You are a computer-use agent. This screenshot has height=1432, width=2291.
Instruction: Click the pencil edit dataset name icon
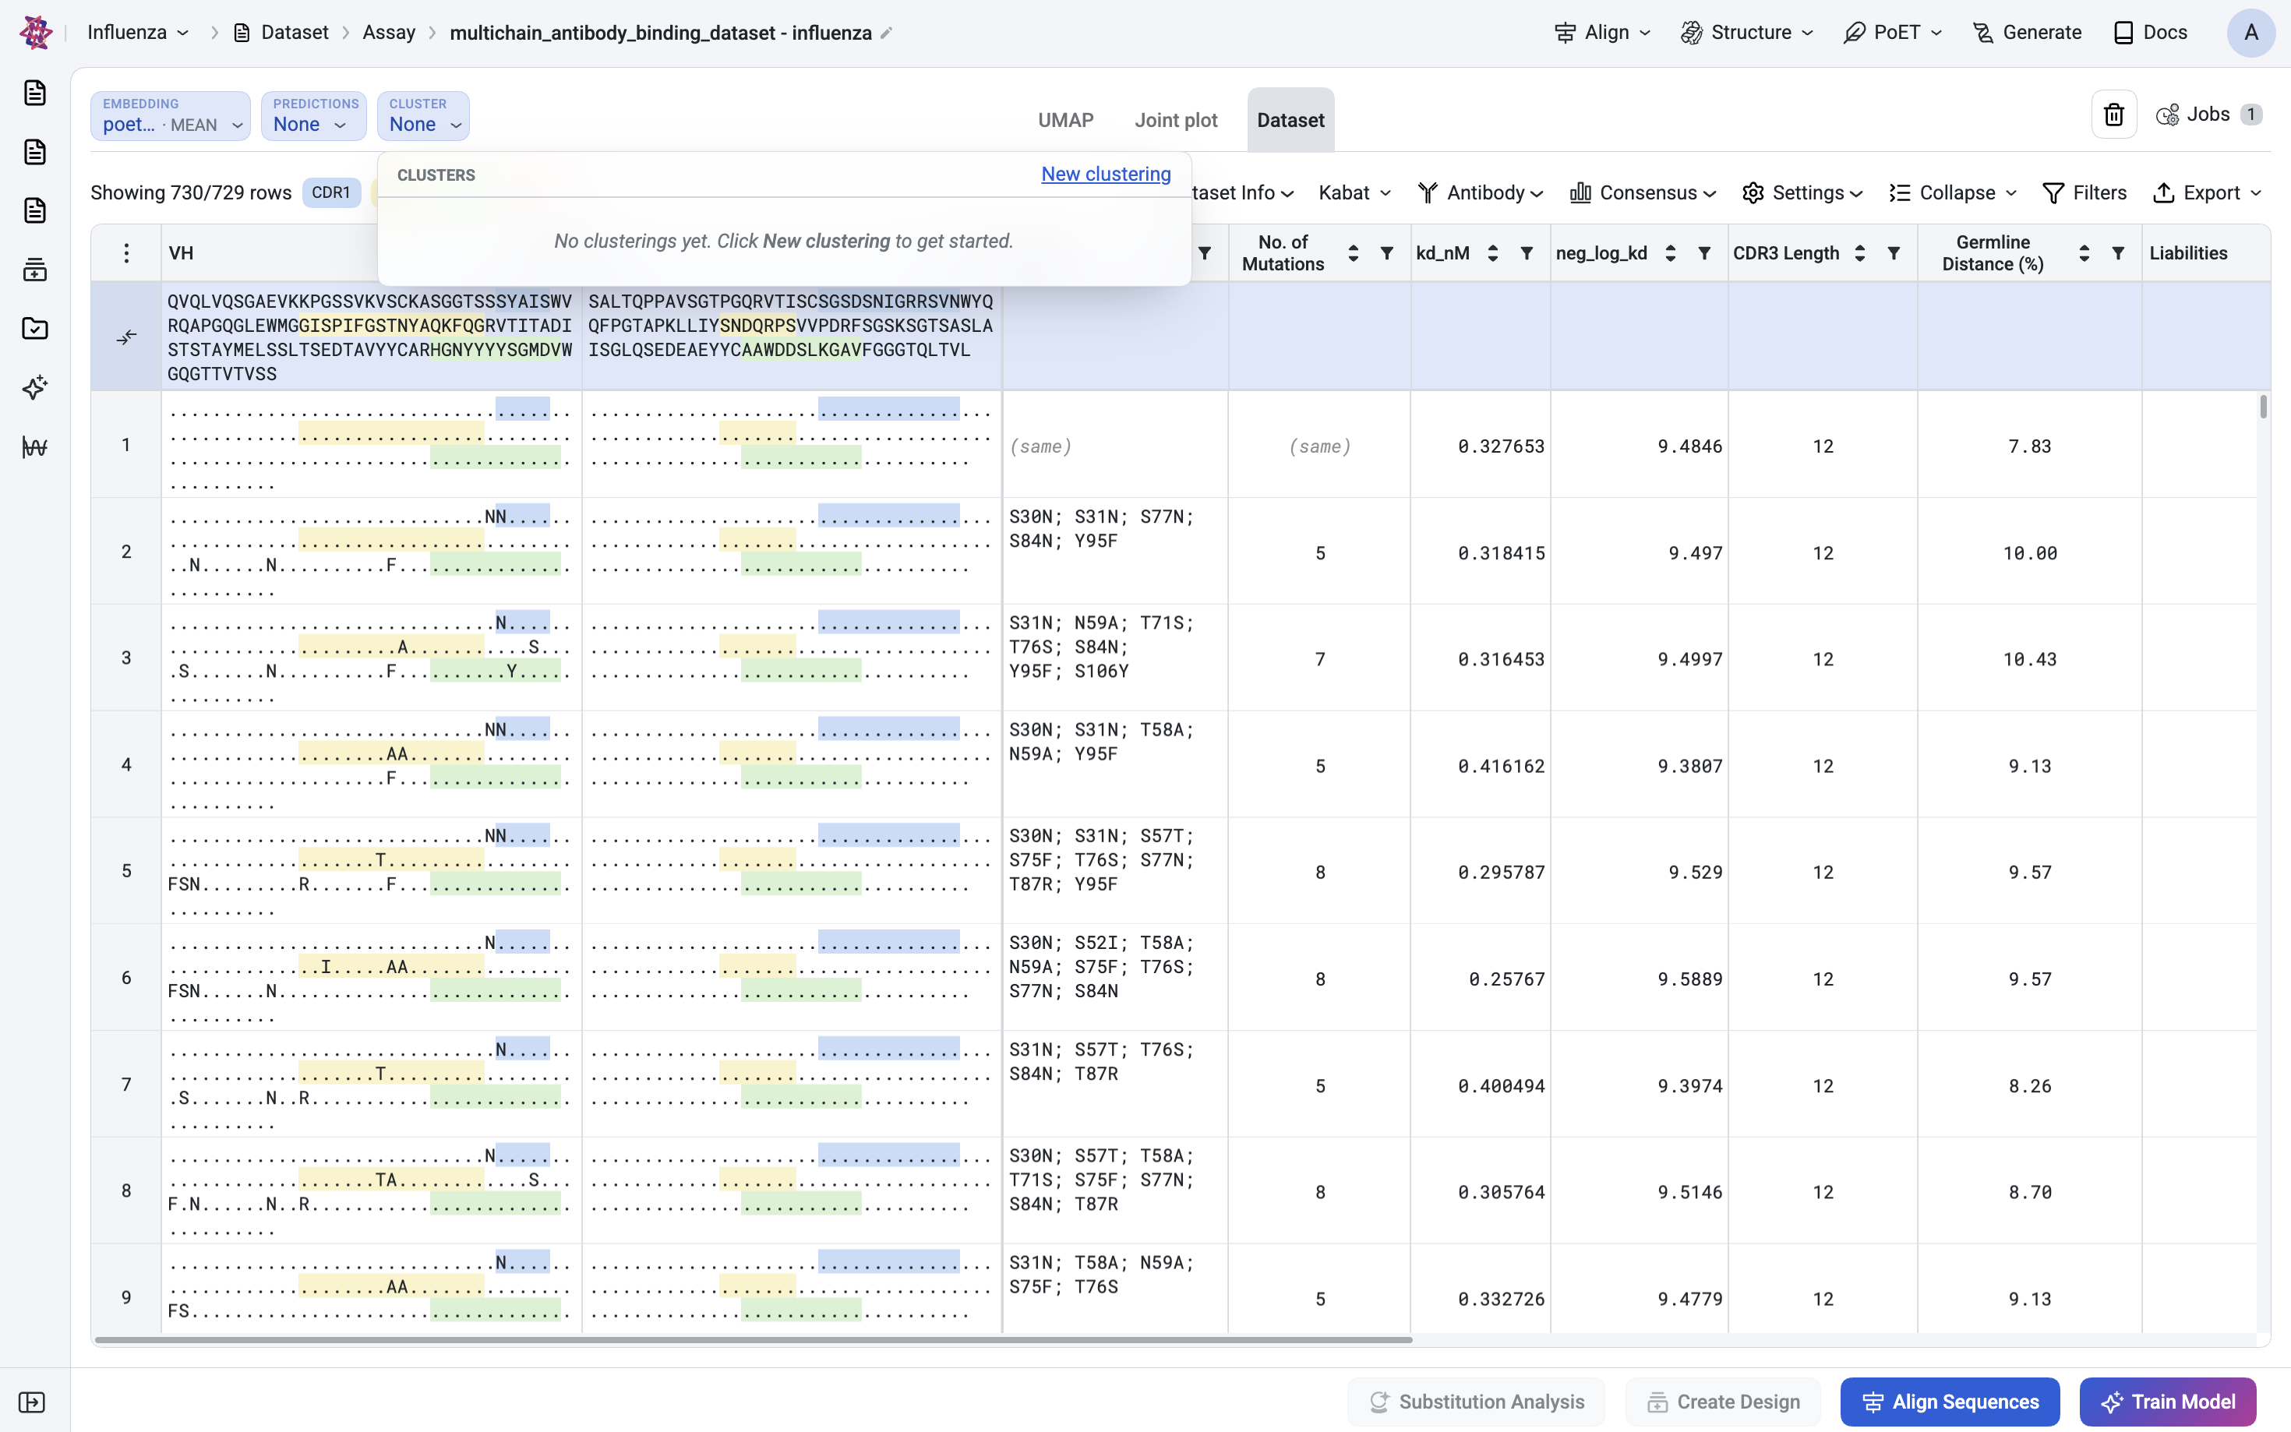(x=887, y=34)
